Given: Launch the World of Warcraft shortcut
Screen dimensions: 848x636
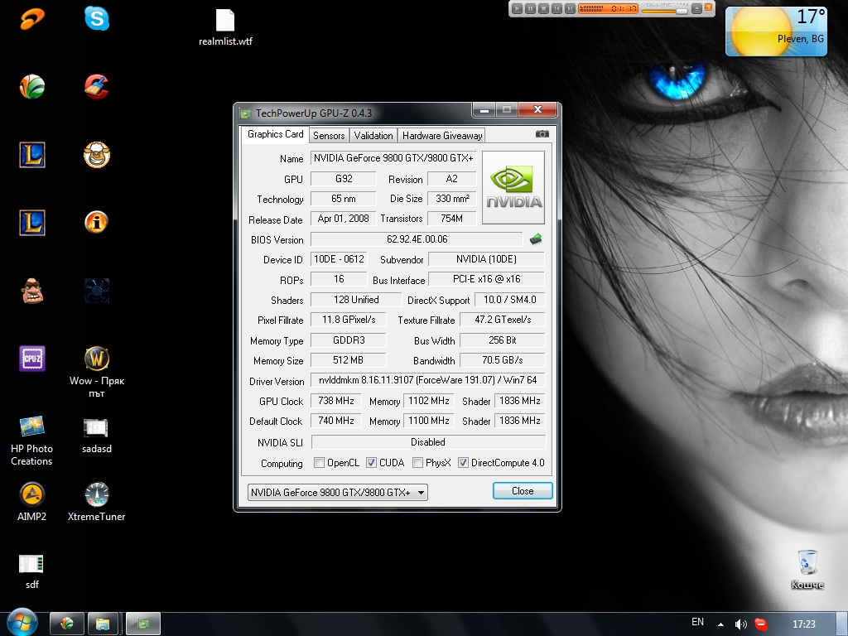Looking at the screenshot, I should (x=97, y=371).
